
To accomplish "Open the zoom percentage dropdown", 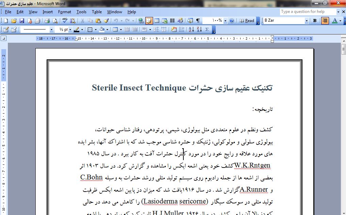I will (x=225, y=21).
